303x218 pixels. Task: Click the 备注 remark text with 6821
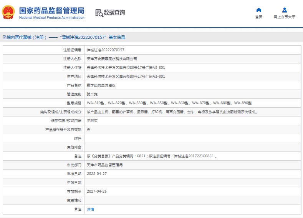pyautogui.click(x=152, y=156)
